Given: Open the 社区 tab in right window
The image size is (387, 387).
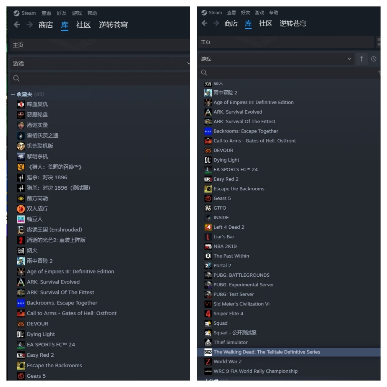Looking at the screenshot, I should [265, 23].
